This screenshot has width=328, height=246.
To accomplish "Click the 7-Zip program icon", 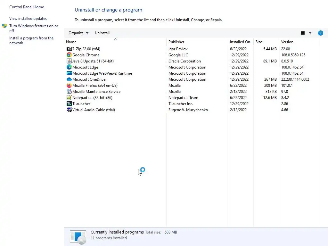I will (x=69, y=49).
